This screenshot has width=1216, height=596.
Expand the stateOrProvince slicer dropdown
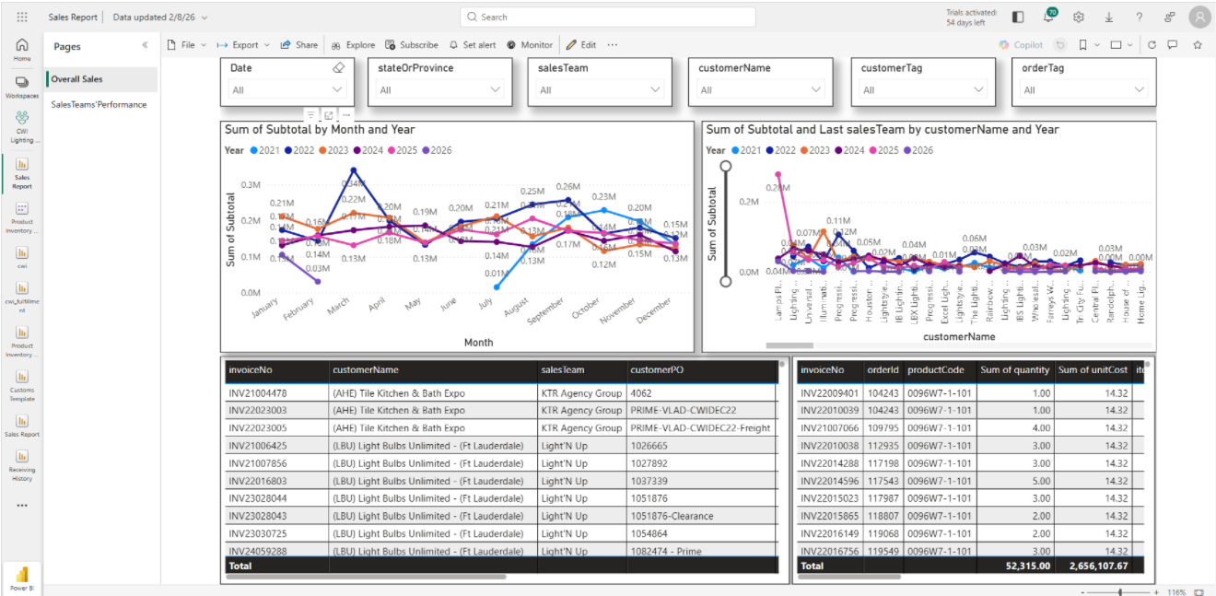[x=440, y=89]
